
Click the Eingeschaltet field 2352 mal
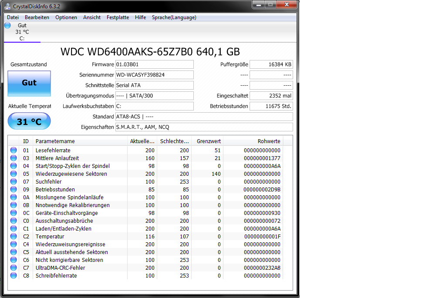click(x=271, y=96)
